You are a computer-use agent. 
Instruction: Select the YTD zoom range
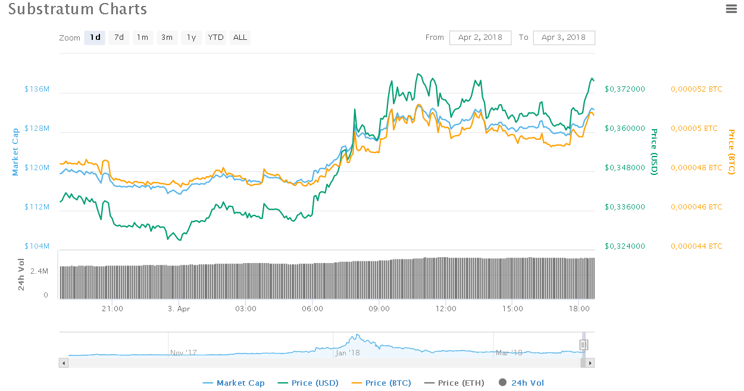215,37
